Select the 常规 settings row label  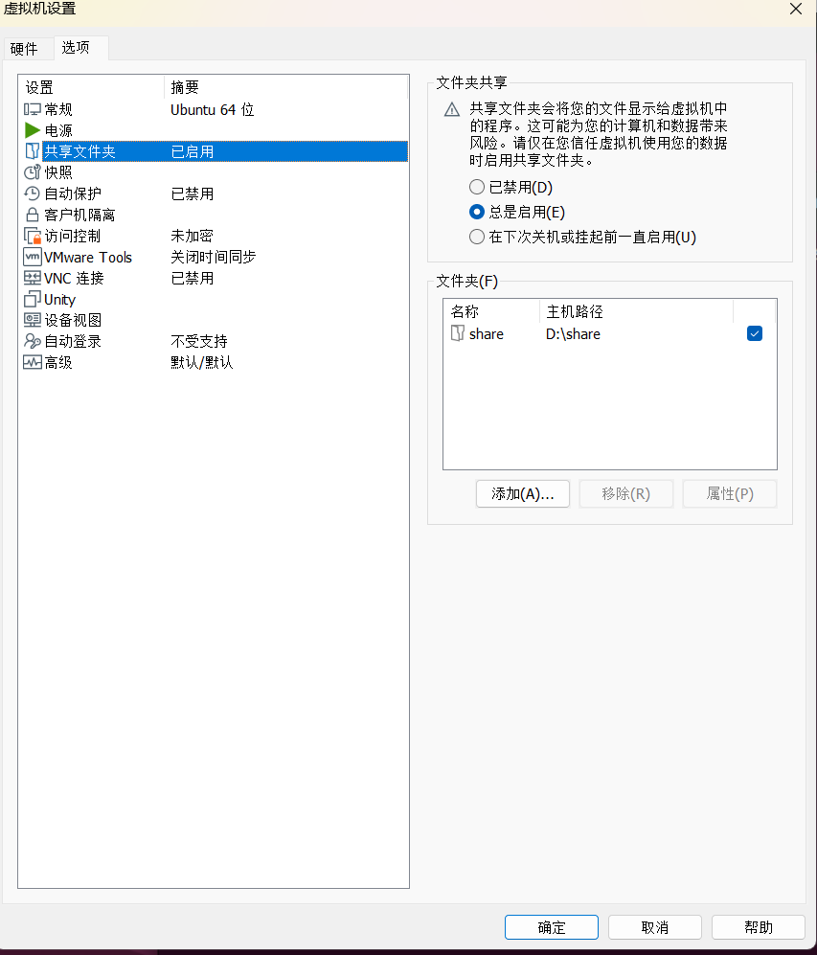58,109
